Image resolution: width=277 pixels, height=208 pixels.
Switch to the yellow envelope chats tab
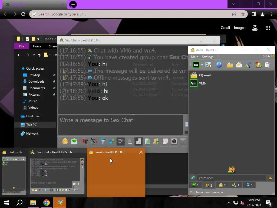(222, 185)
